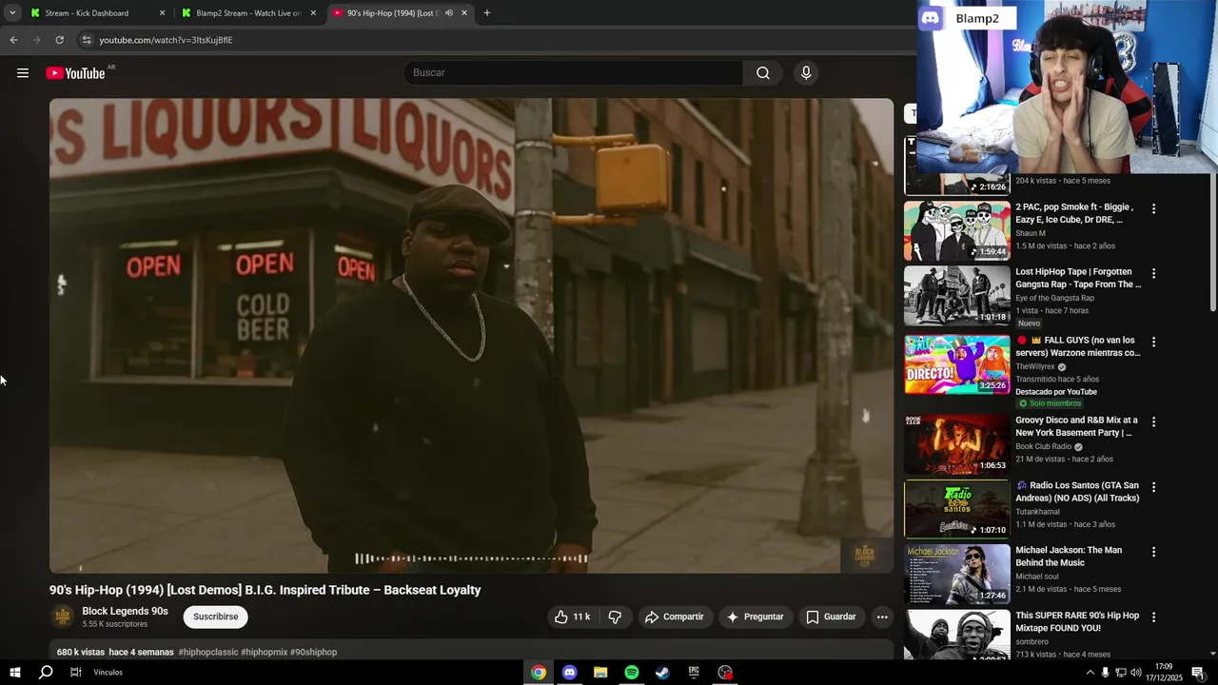Close the Stream - Kick Dashboard tab
Screen dimensions: 1218x685
coord(162,13)
